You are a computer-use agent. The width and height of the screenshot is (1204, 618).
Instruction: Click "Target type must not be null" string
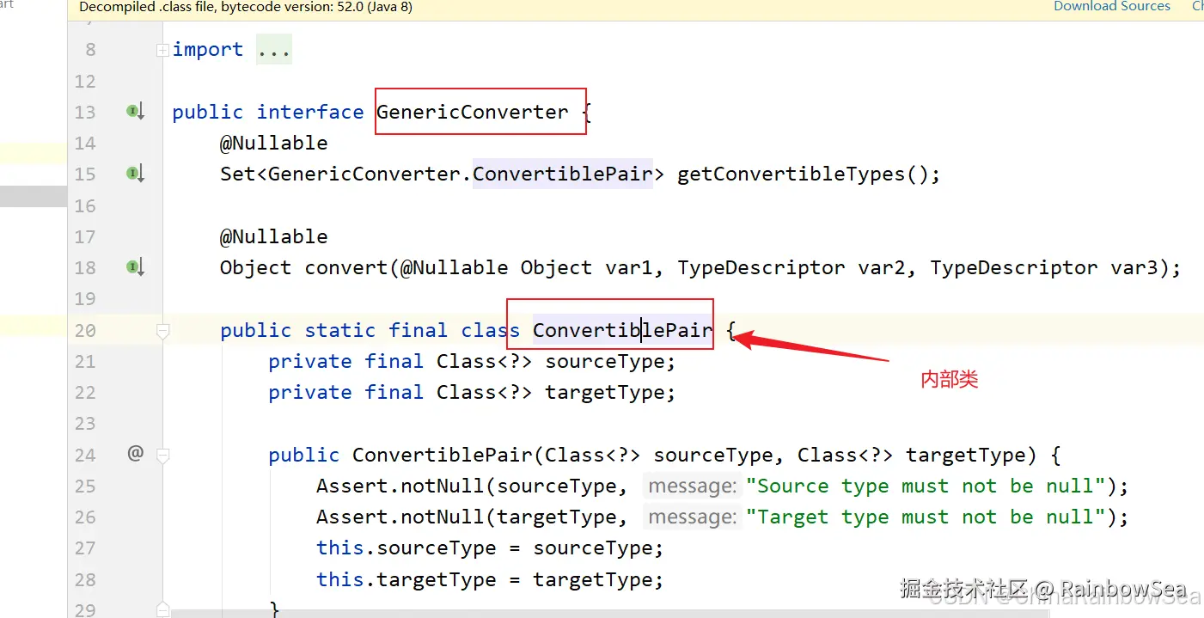pyautogui.click(x=925, y=517)
